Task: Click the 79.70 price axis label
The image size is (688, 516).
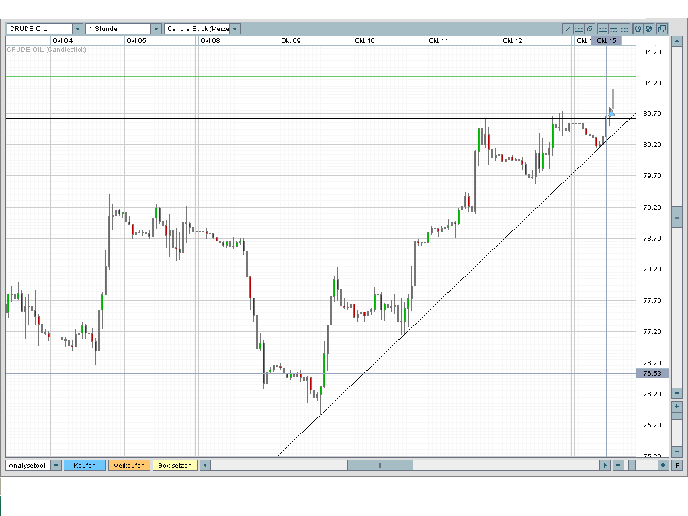Action: click(652, 175)
